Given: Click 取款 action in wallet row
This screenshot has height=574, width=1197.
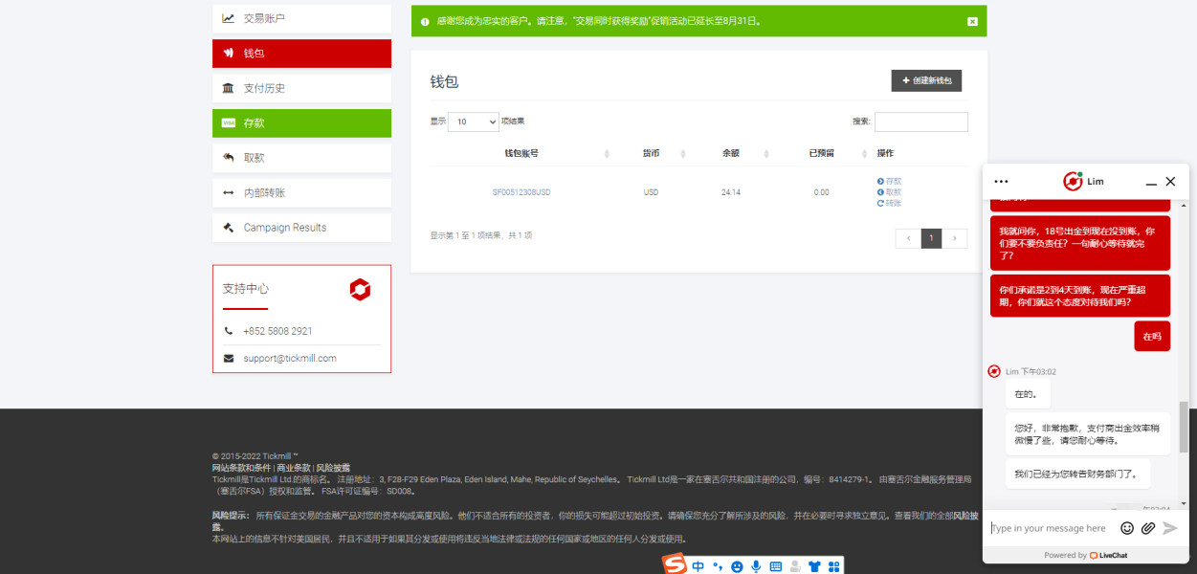Looking at the screenshot, I should click(889, 192).
